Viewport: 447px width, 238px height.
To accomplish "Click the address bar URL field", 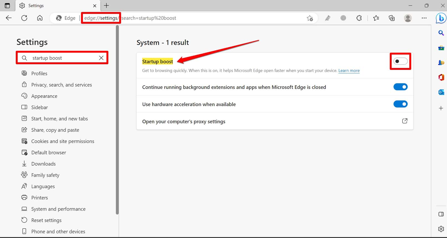I will click(x=183, y=18).
